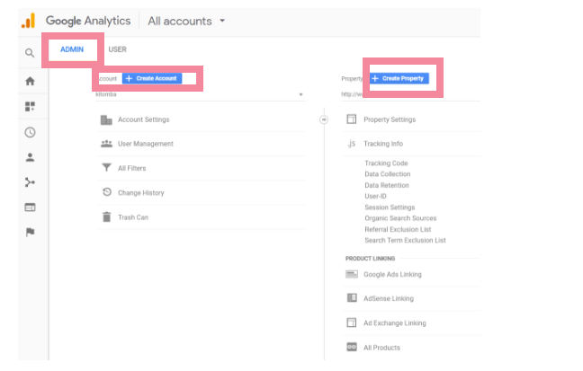Open the property URL selector dropdown
583x371 pixels.
click(410, 94)
